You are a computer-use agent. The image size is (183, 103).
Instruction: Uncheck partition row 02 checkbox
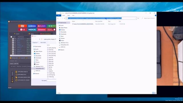point(13,42)
